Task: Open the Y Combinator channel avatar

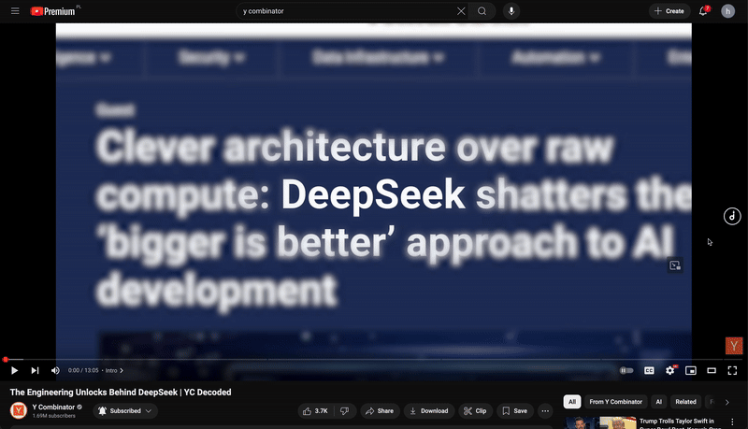Action: point(19,410)
